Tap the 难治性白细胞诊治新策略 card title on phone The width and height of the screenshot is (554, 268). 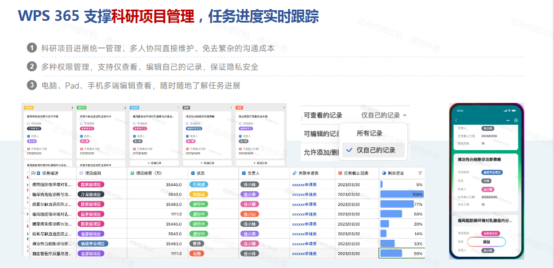[479, 160]
